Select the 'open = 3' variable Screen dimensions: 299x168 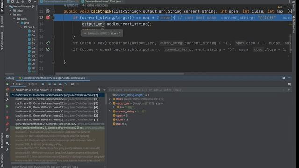[121, 116]
